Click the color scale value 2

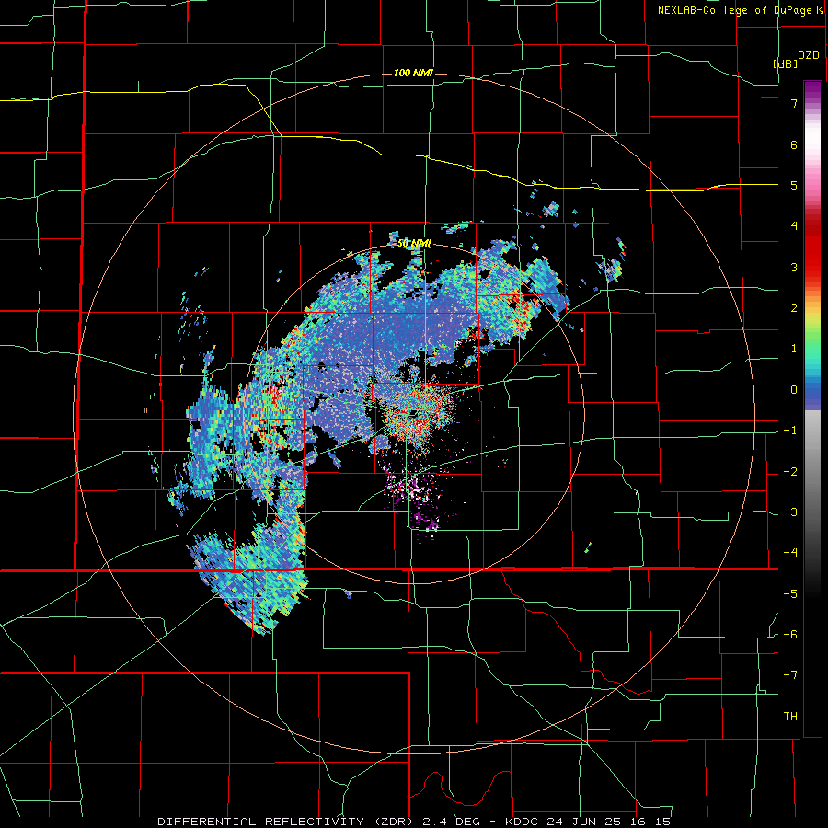click(794, 308)
